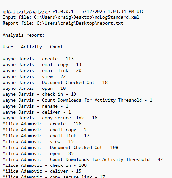Click the Milica Adamovic create 126 line

coord(42,124)
